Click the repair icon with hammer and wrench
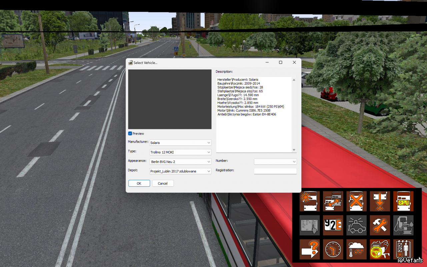Viewport: 427px width, 267px height. point(380,225)
